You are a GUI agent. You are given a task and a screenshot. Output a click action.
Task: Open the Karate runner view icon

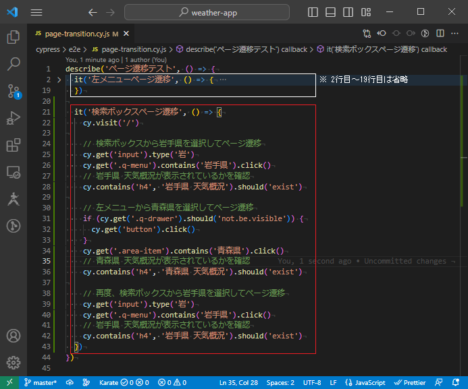[x=14, y=199]
